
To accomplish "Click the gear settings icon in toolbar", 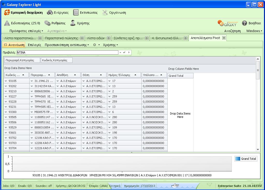I will pos(95,45).
